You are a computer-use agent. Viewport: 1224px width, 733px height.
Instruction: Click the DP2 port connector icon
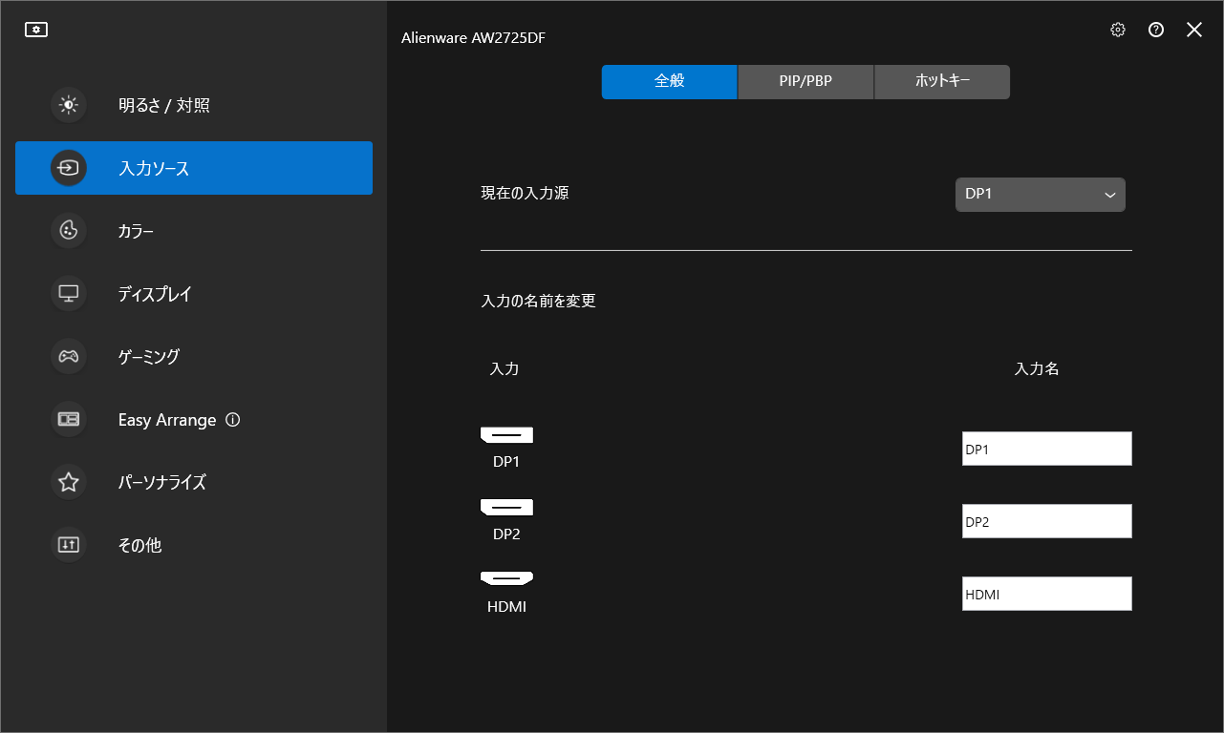tap(506, 508)
